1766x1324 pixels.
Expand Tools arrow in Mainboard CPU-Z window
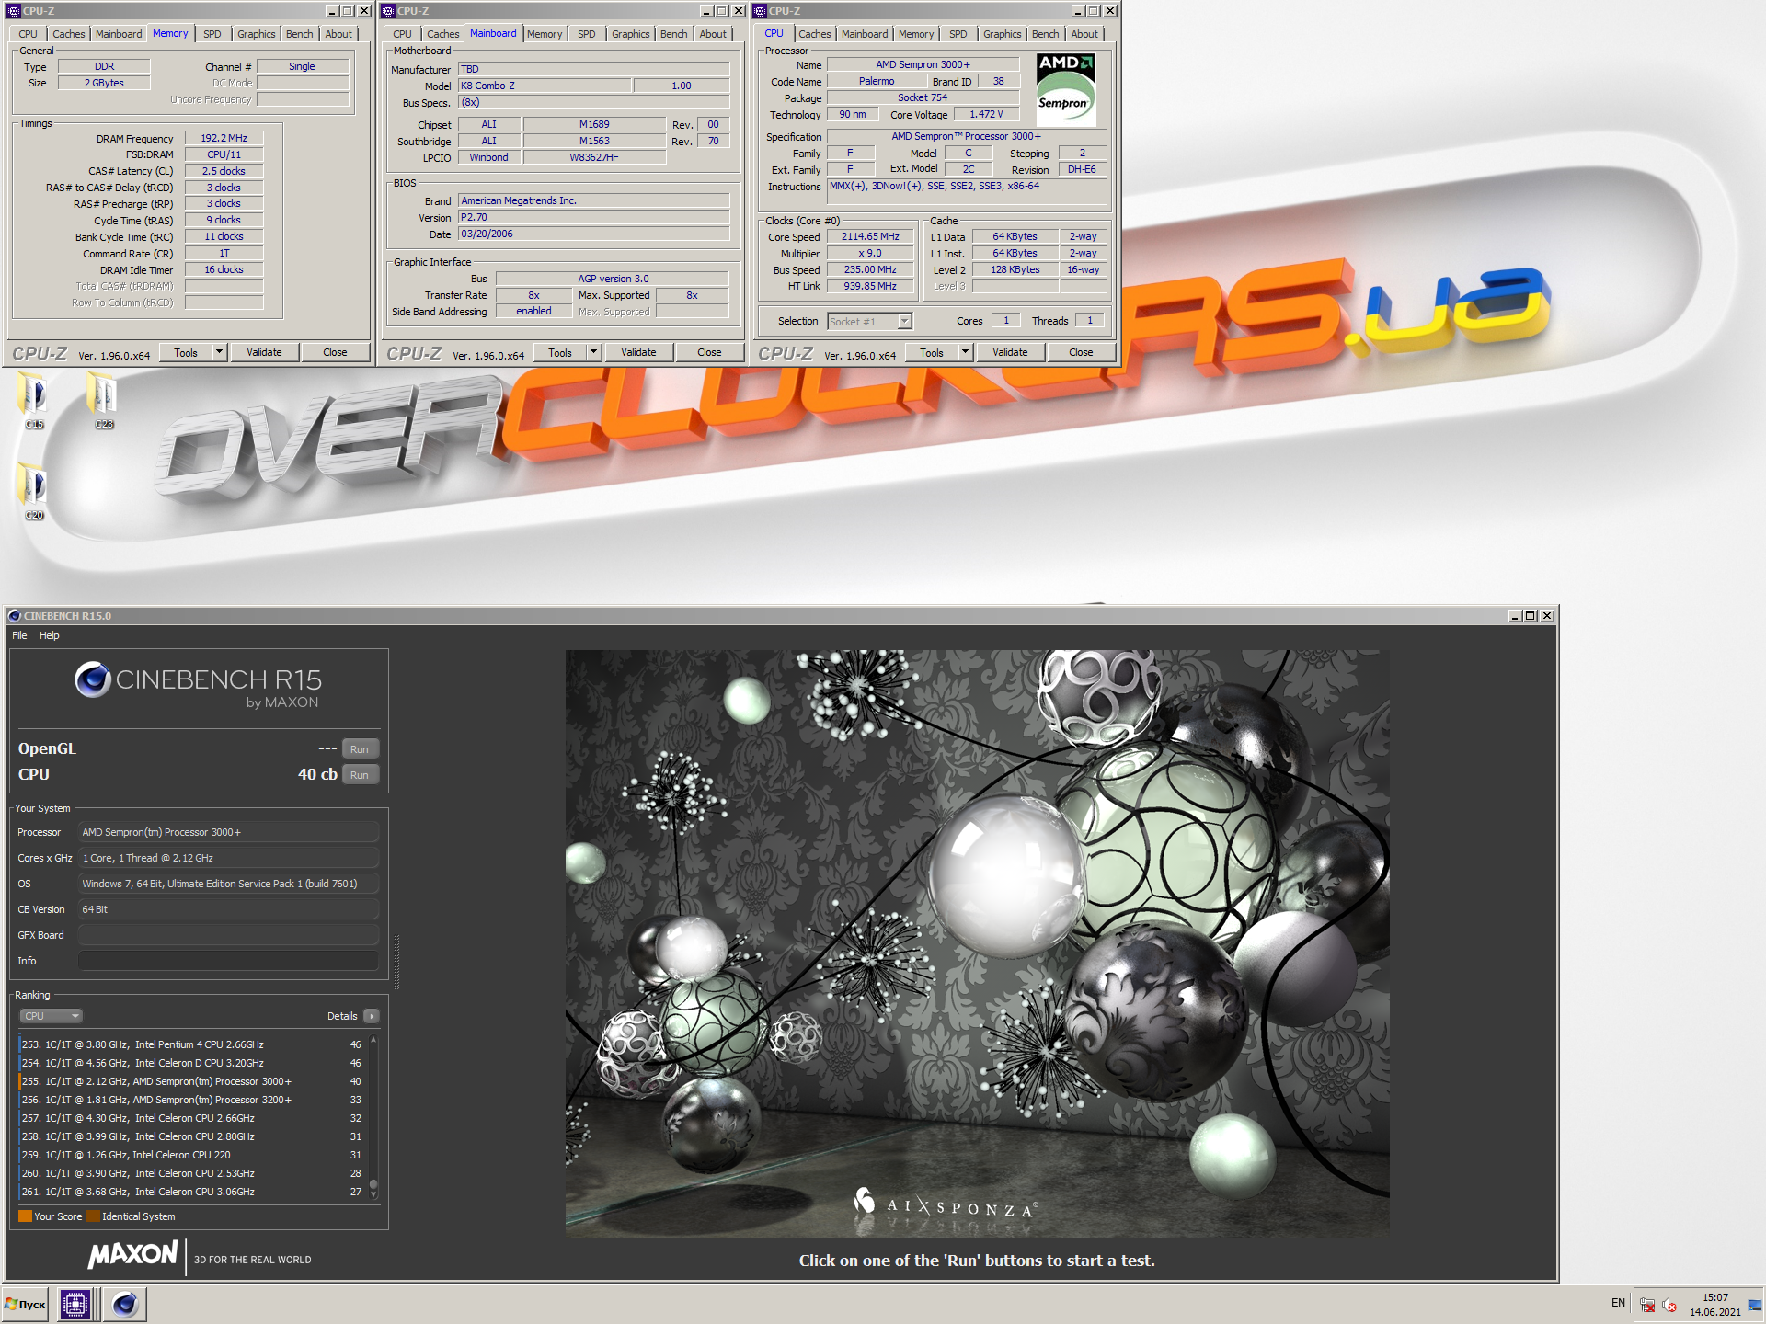[593, 352]
